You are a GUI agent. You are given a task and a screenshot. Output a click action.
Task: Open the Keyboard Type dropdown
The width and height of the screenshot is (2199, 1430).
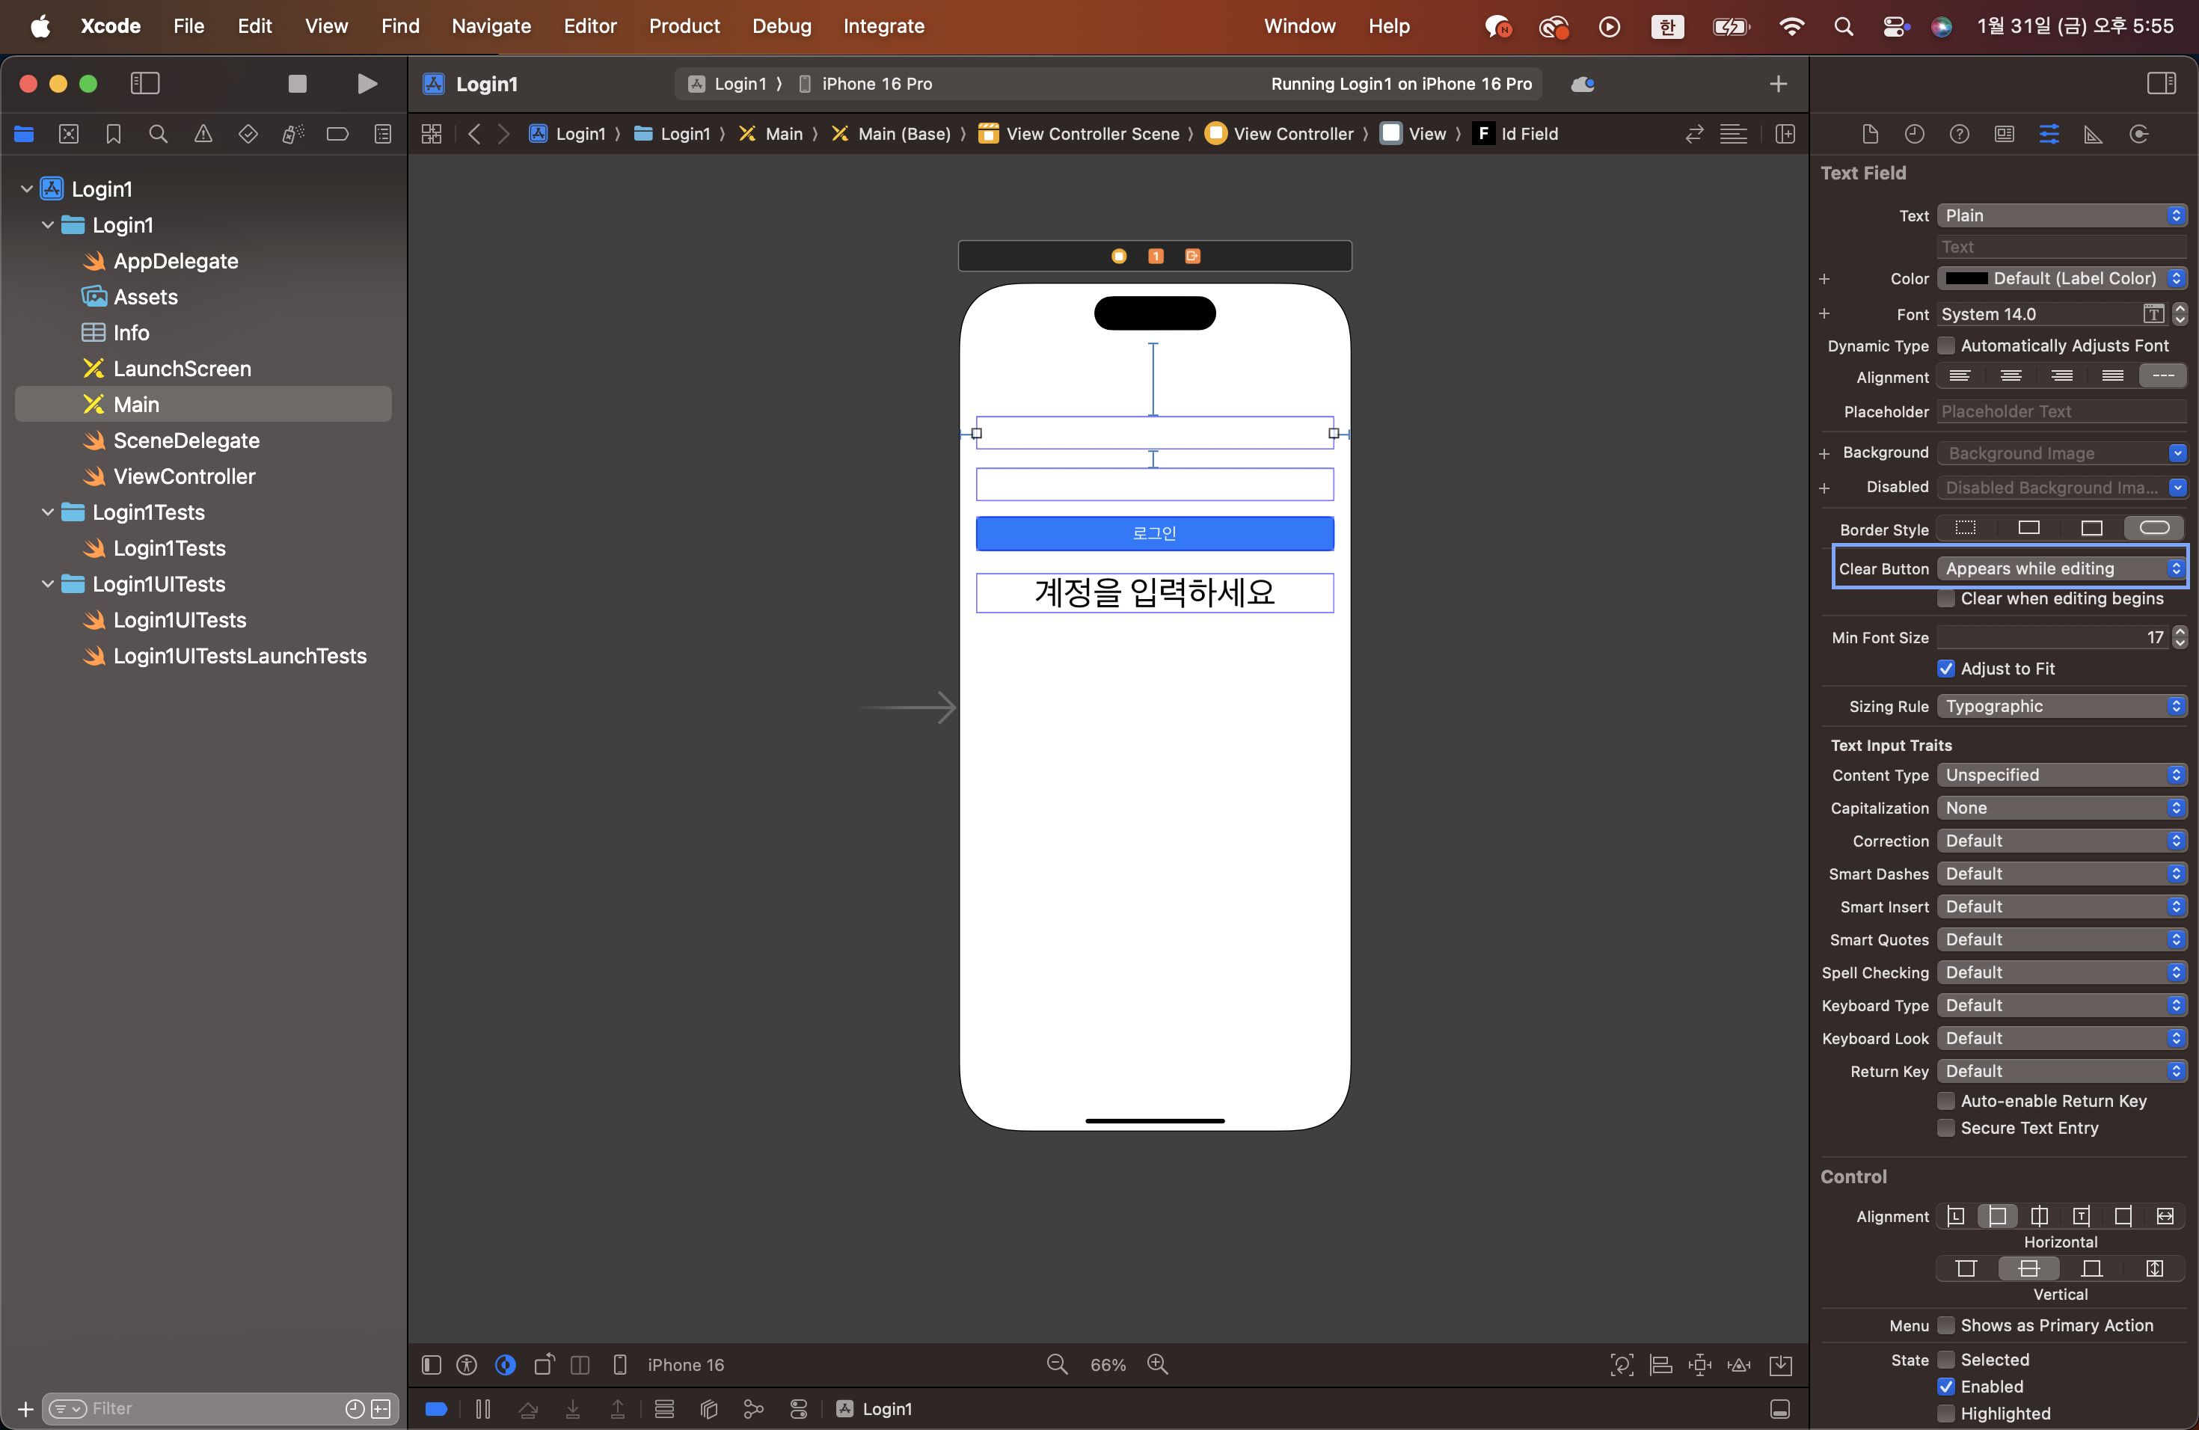[x=2061, y=1005]
